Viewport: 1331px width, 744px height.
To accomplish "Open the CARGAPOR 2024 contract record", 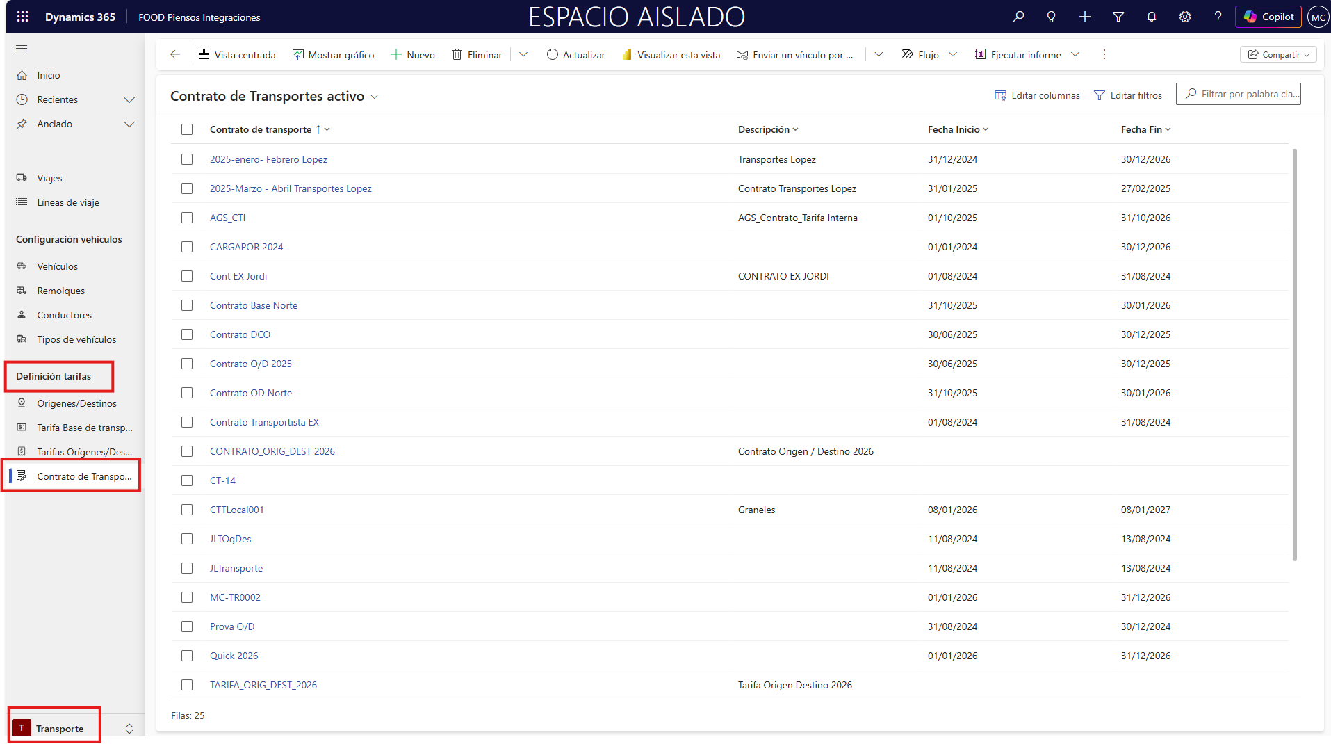I will point(246,247).
